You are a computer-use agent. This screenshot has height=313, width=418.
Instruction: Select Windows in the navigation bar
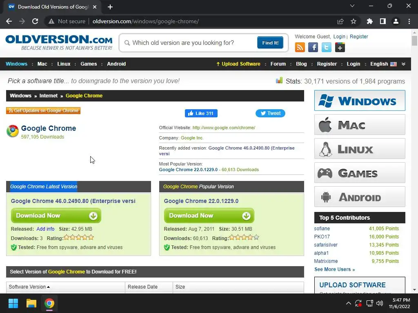(16, 64)
